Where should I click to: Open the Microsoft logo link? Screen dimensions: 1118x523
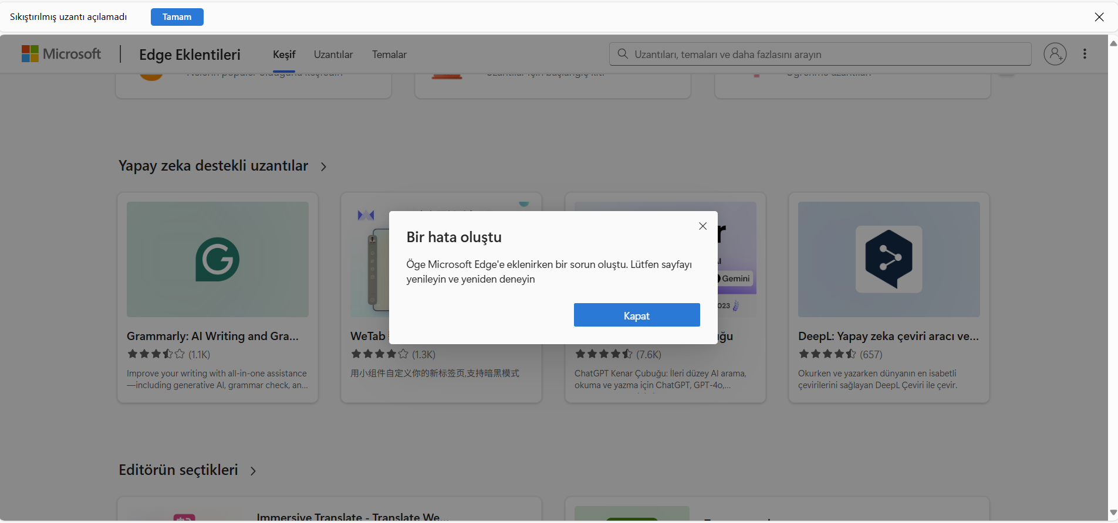(x=62, y=54)
